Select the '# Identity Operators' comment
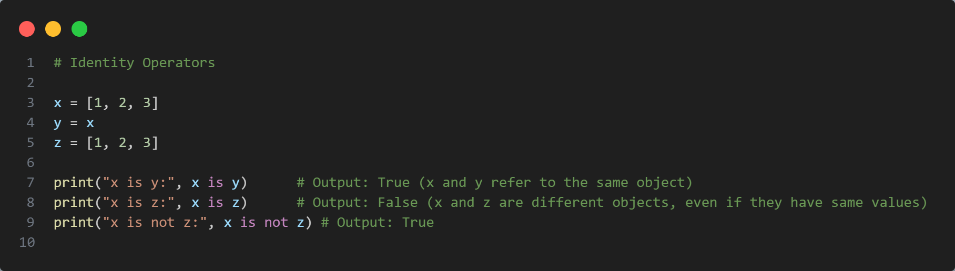955x271 pixels. coord(135,63)
